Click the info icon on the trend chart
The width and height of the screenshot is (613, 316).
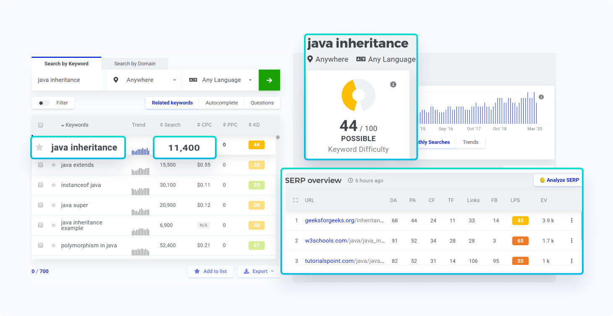[x=541, y=96]
